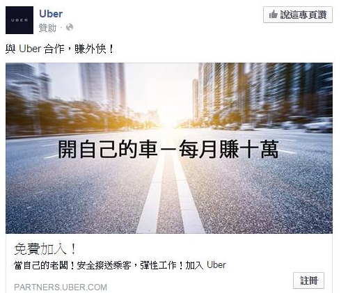
Task: Click the globe public audience icon
Action: 70,27
